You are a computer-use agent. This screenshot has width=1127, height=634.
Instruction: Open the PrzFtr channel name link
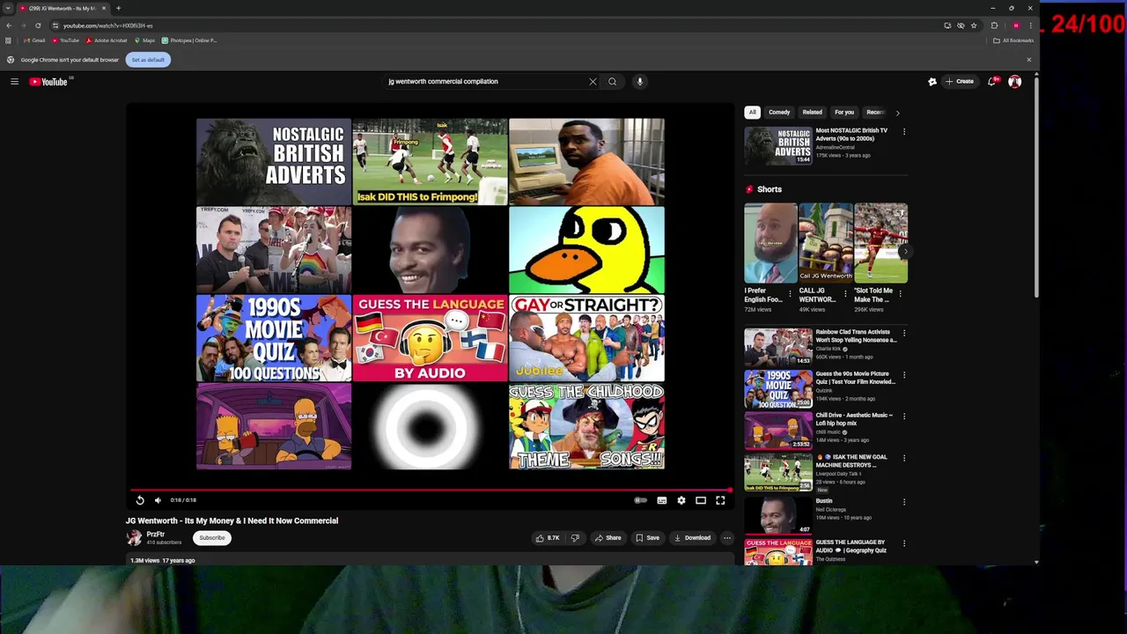(x=156, y=534)
